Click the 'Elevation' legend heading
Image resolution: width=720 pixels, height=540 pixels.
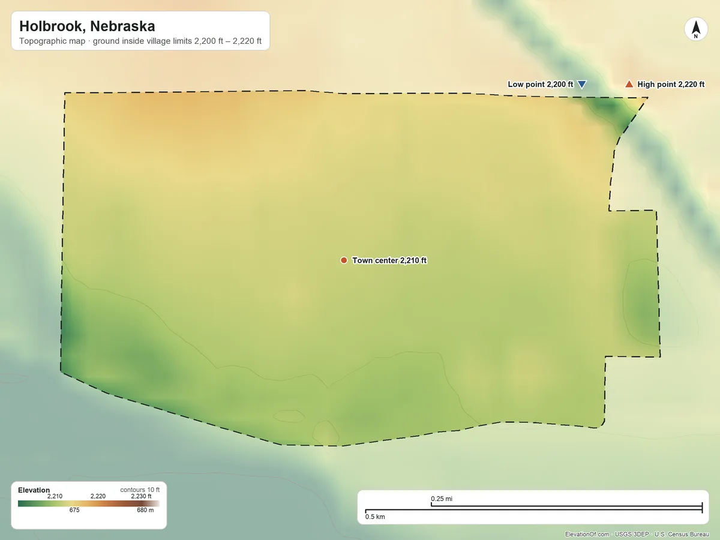coord(34,490)
